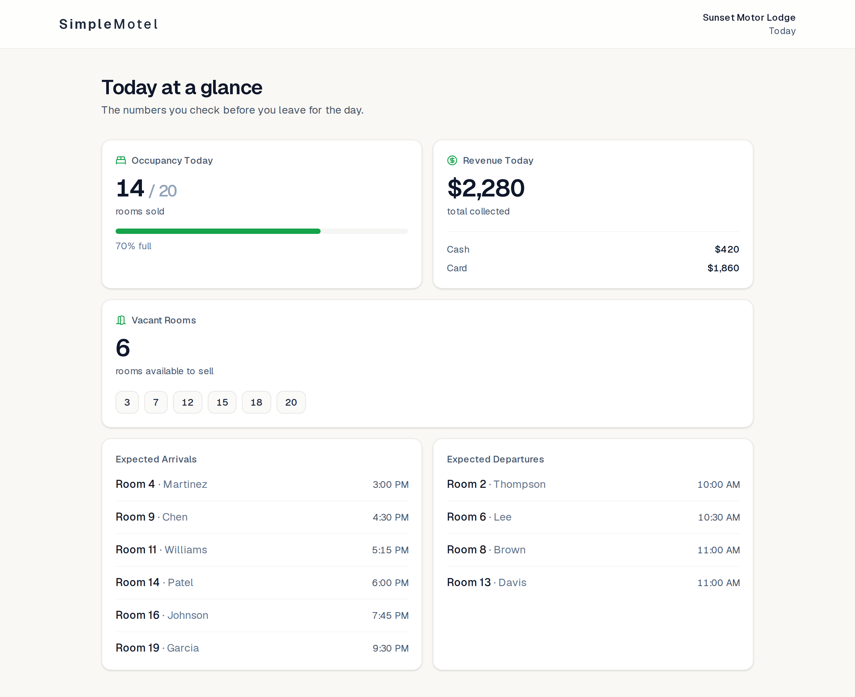
Task: Open the SimpleMotel logo link
Action: point(109,24)
